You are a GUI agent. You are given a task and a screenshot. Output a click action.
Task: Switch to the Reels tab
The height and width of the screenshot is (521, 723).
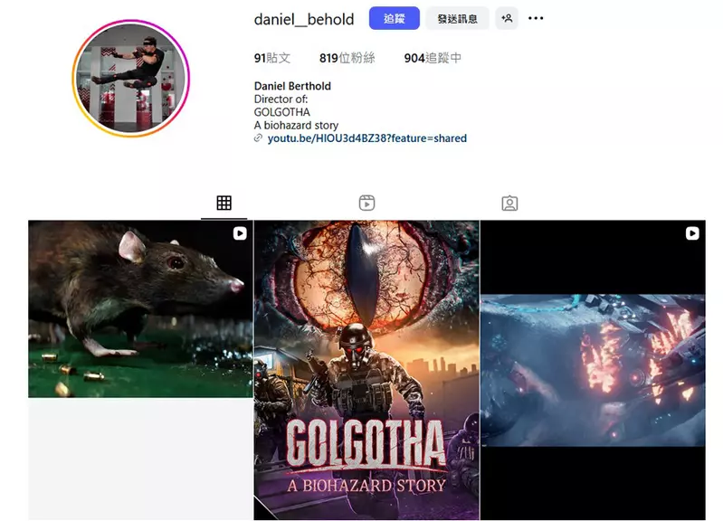[366, 204]
